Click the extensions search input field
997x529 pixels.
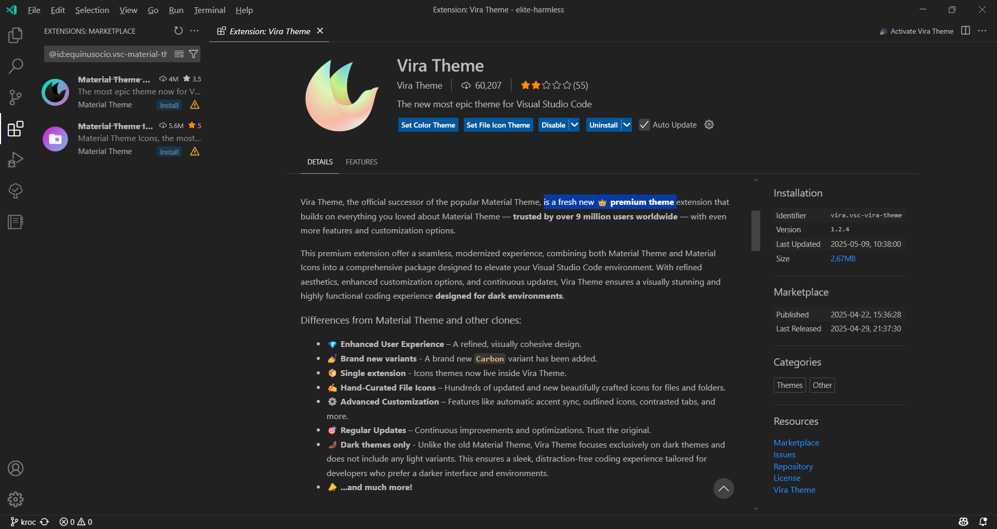109,54
